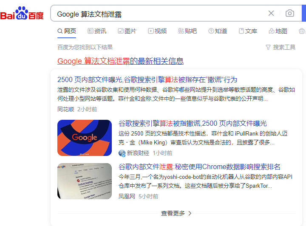
Task: Expand 查看更多 results
Action: tap(176, 213)
